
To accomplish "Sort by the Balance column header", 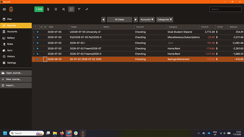I will tap(236, 27).
